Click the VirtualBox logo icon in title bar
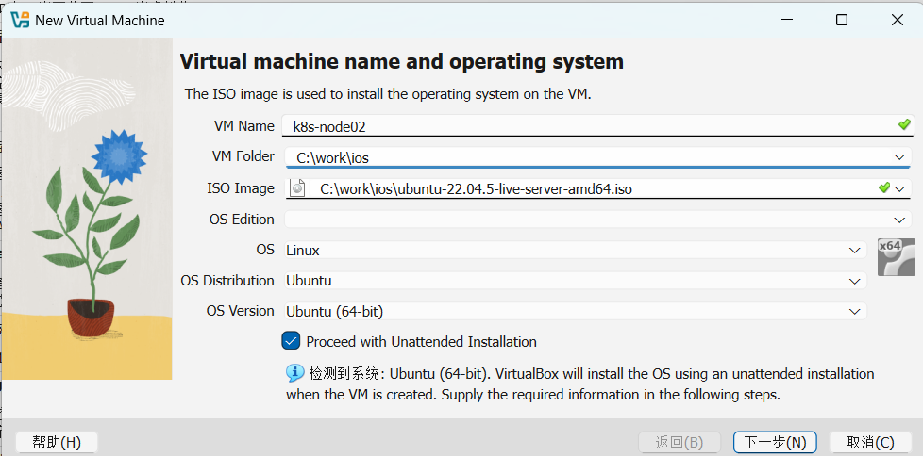 20,20
